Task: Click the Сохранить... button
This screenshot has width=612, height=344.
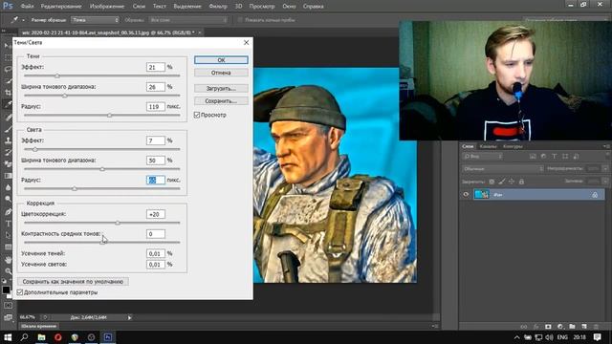Action: (x=221, y=101)
